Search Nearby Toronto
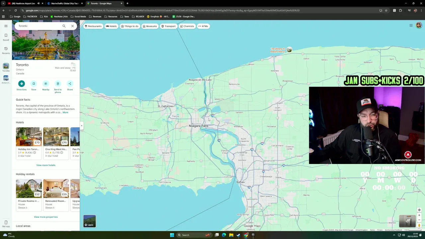 point(46,85)
